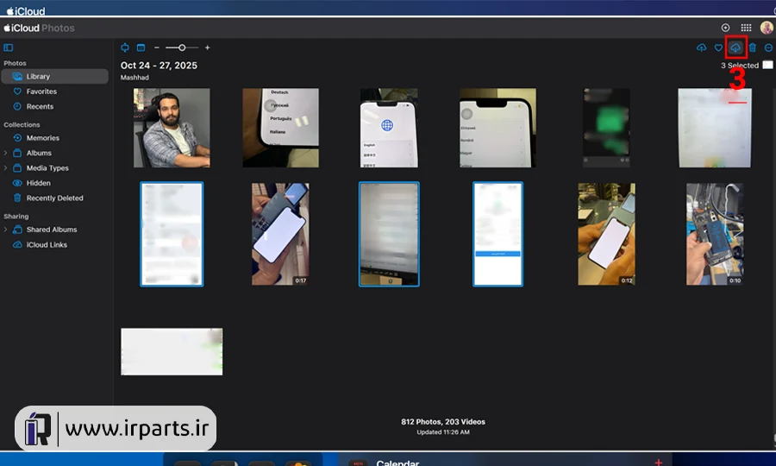Deselect first highlighted blurred screenshot
This screenshot has height=466, width=776.
point(172,234)
